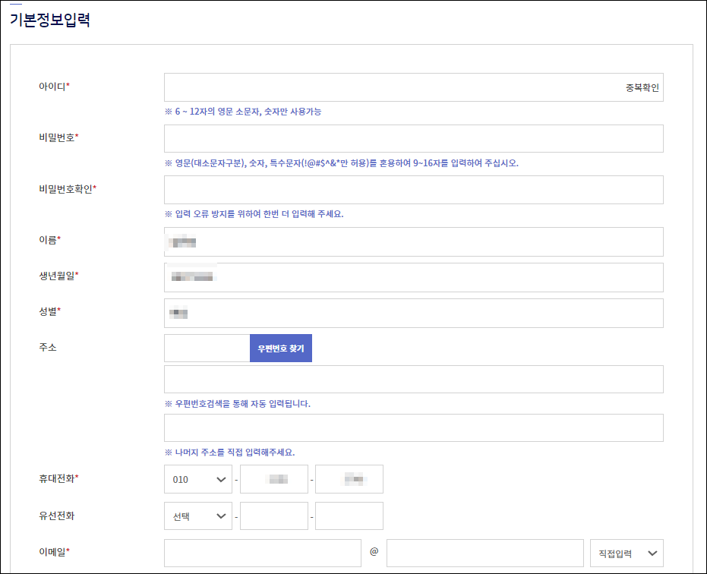Open the 010 mobile prefix dropdown
This screenshot has height=574, width=707.
[197, 479]
